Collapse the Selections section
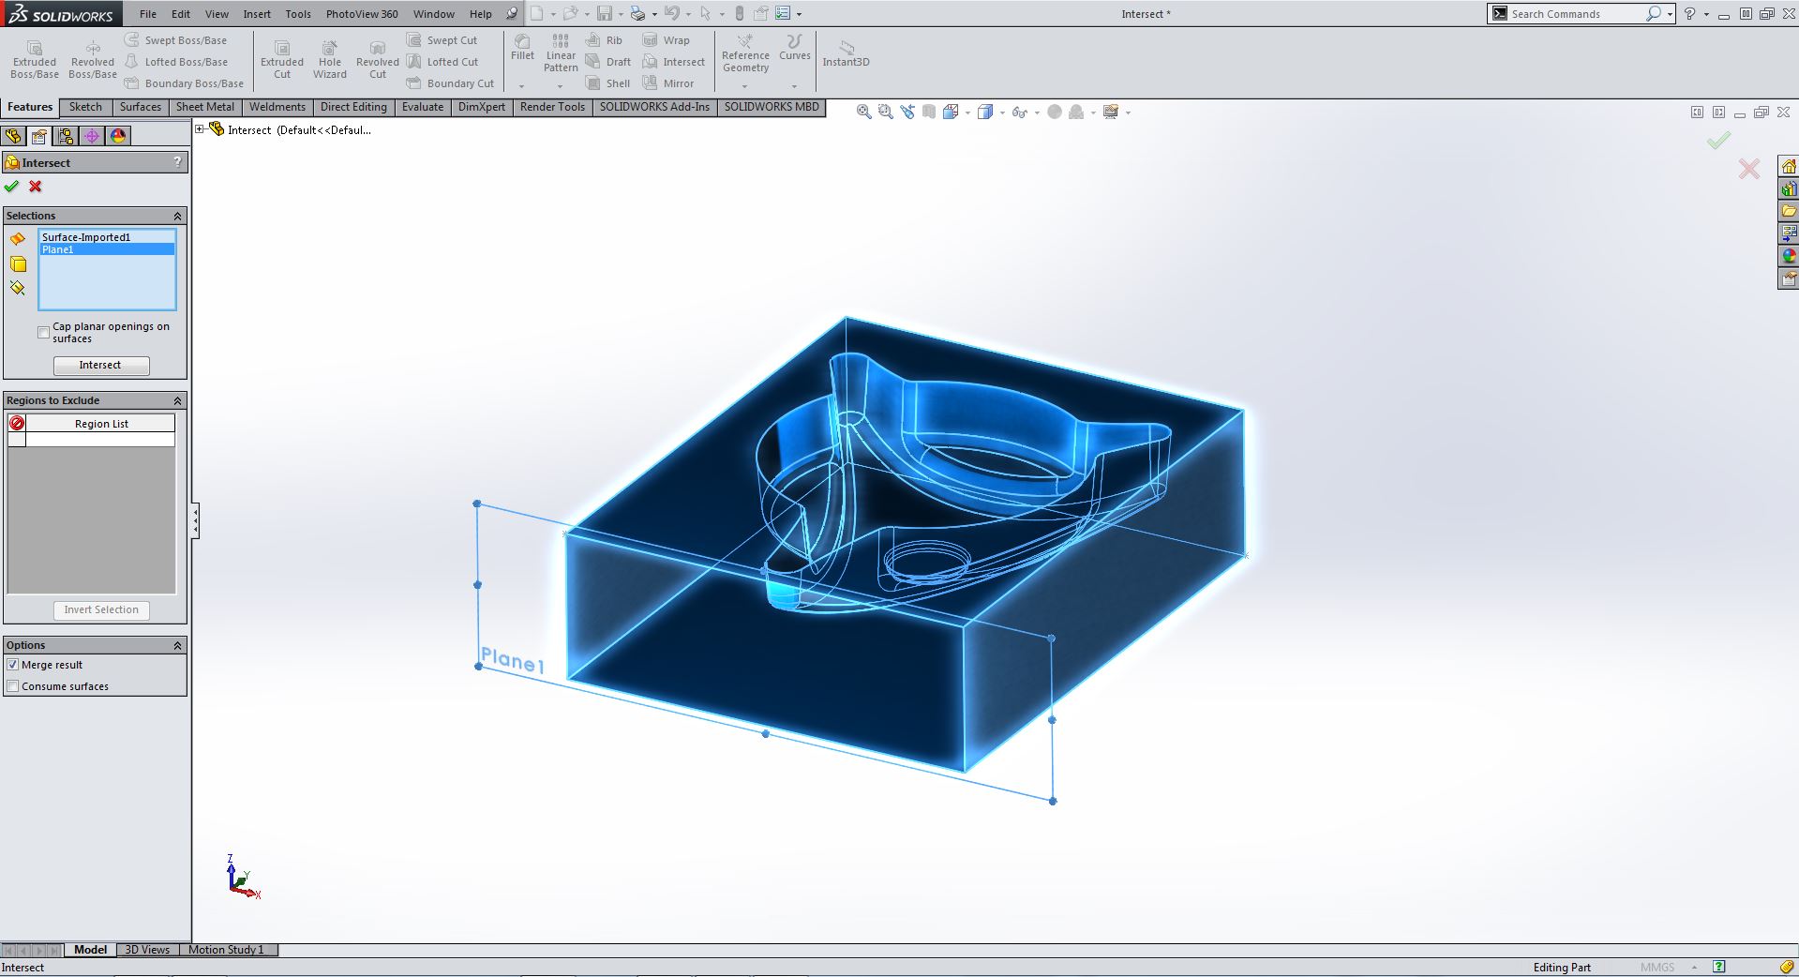 coord(177,216)
